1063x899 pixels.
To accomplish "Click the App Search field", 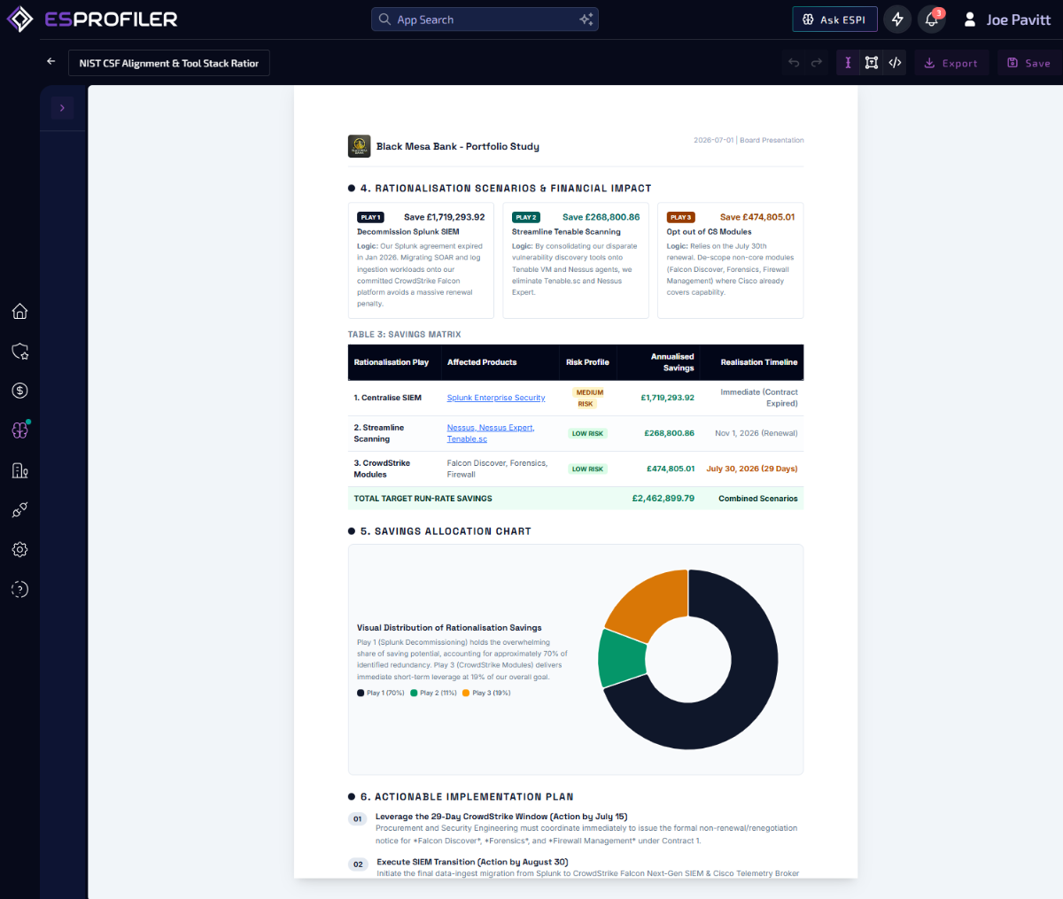I will pyautogui.click(x=485, y=19).
